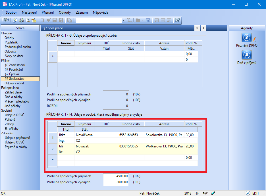Open the Nápověda menu
This screenshot has height=196, width=266.
tap(100, 12)
